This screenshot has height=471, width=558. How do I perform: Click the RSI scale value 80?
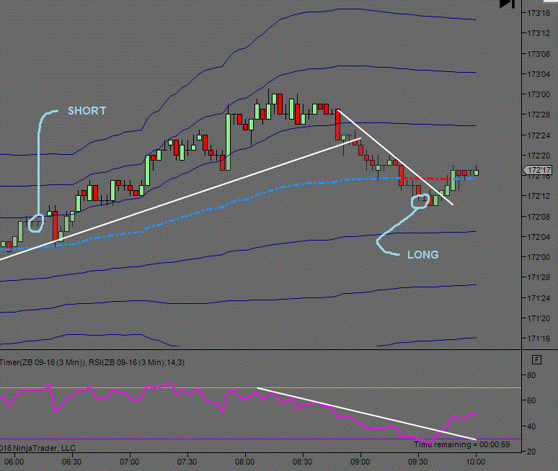[x=531, y=375]
